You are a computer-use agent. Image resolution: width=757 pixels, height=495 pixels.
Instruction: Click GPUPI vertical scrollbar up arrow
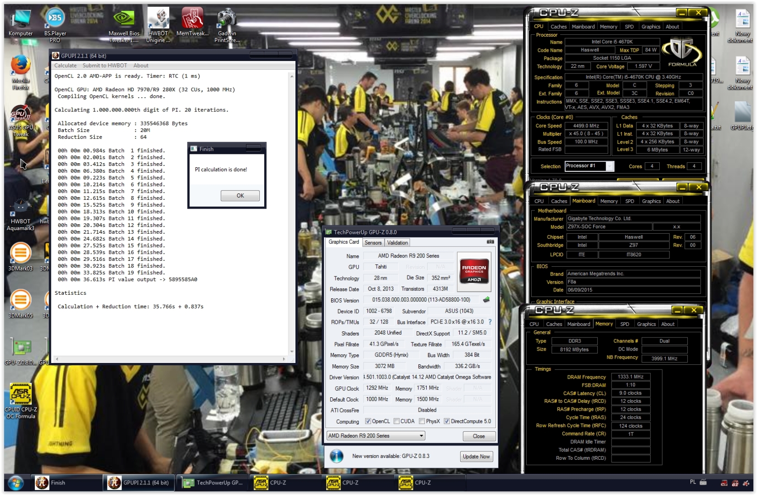coord(291,76)
